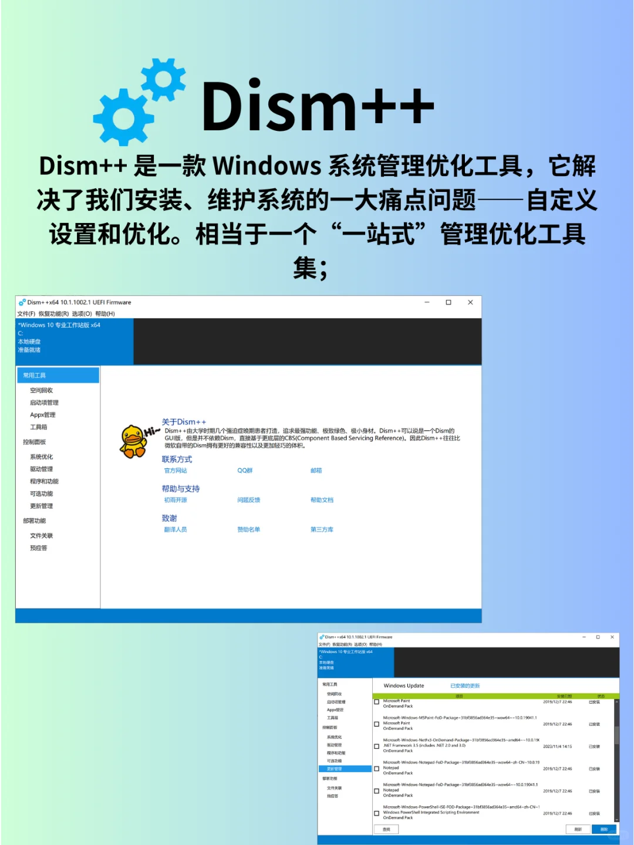Image resolution: width=634 pixels, height=845 pixels.
Task: Switch to the 已安装的更新 tab
Action: tap(465, 685)
